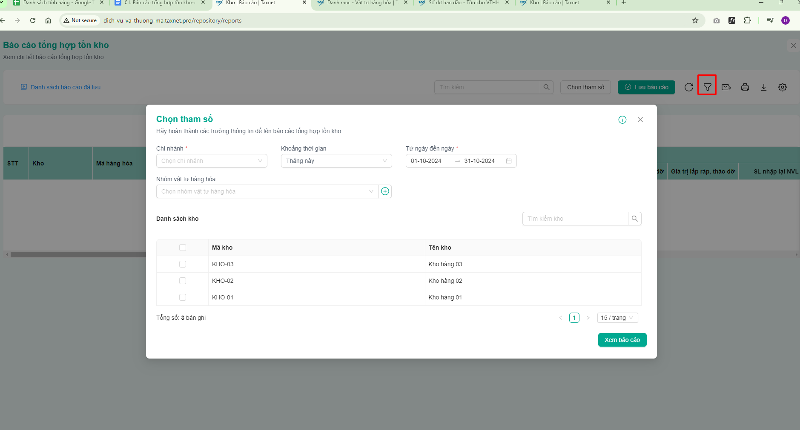Click the filter funnel icon
Viewport: 800px width, 430px height.
tap(707, 87)
